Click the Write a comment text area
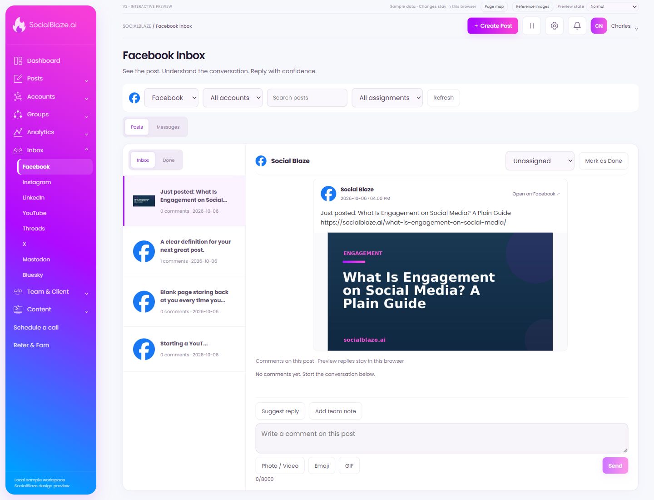The image size is (654, 500). pos(442,438)
